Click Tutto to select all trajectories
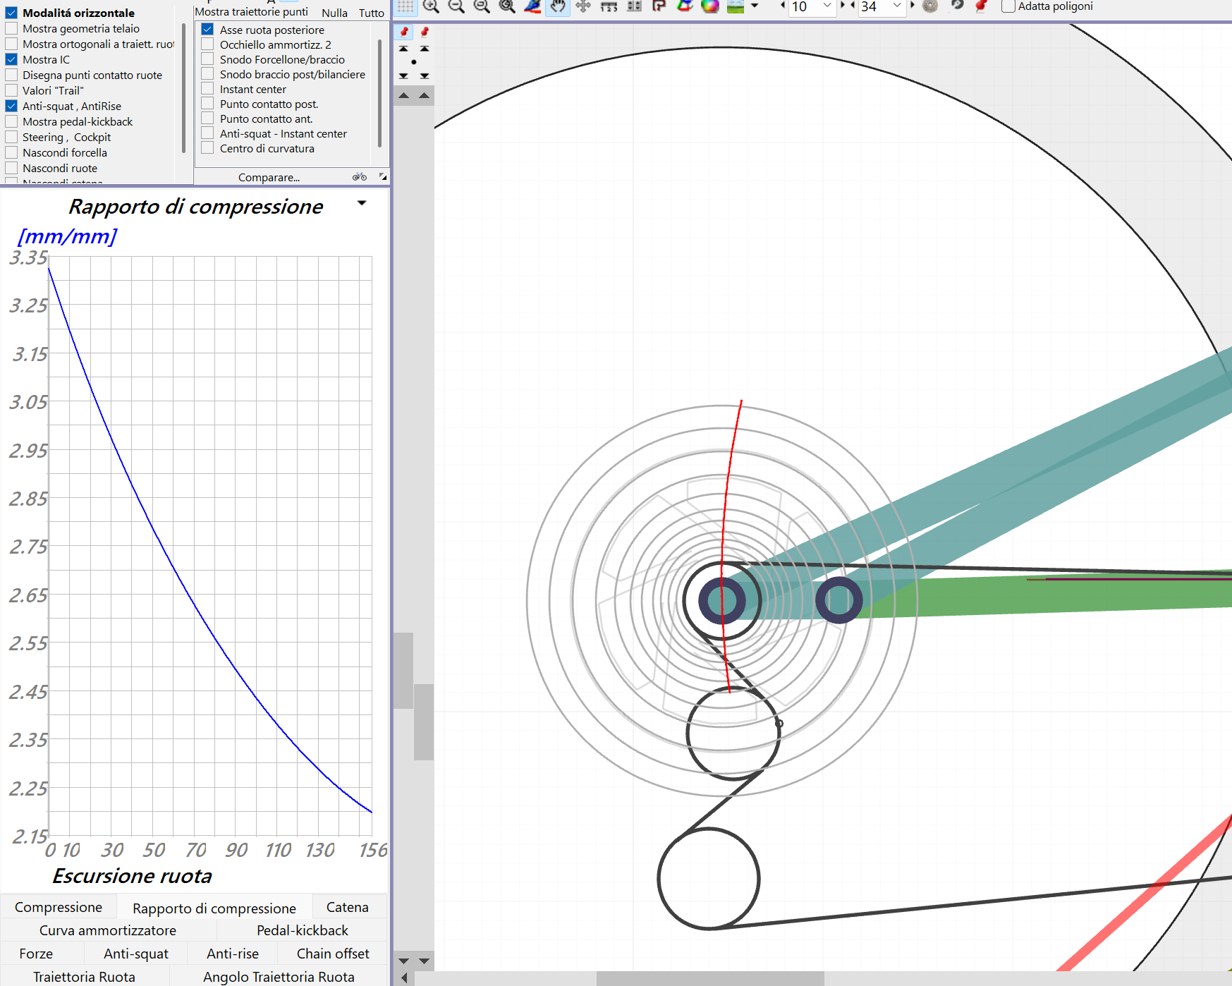Image resolution: width=1232 pixels, height=986 pixels. (372, 13)
